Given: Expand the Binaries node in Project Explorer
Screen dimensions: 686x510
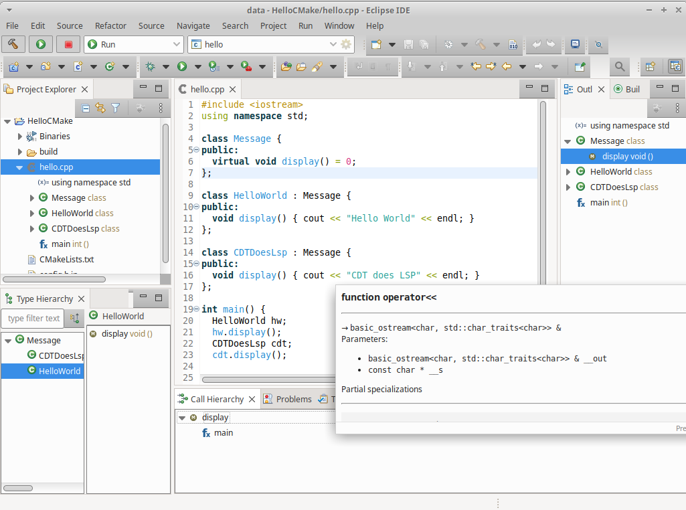Looking at the screenshot, I should click(x=20, y=136).
